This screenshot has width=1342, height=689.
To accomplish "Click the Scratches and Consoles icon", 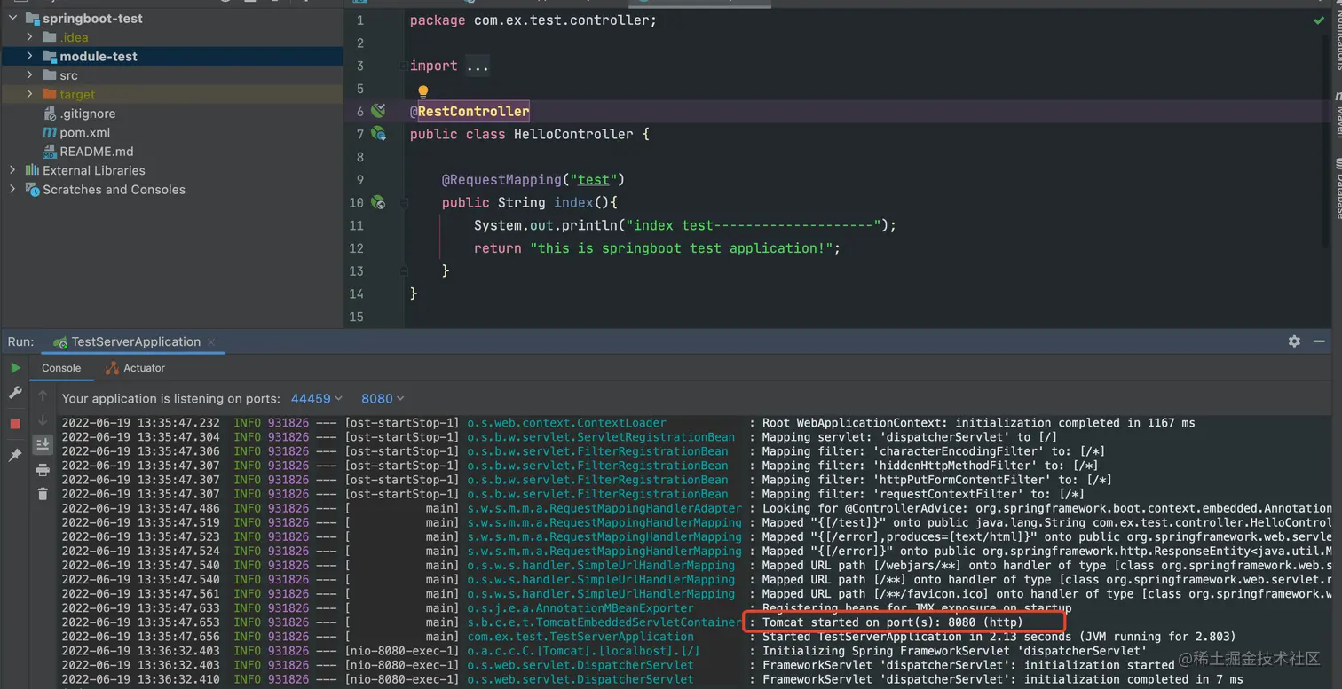I will click(x=33, y=190).
